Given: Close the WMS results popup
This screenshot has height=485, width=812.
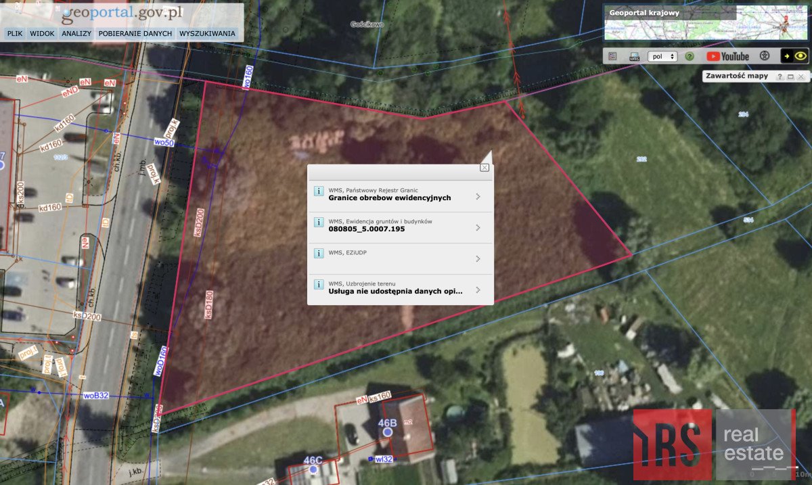Looking at the screenshot, I should point(485,168).
